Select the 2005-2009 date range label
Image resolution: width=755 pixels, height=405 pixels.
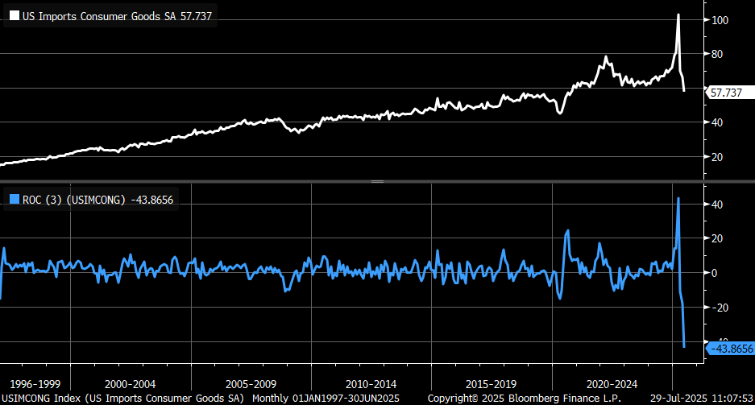coord(251,384)
